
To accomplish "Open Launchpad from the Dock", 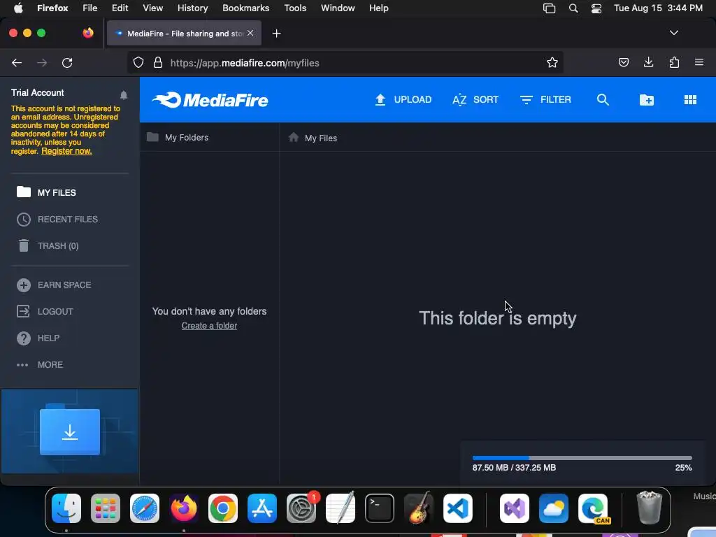I will (x=106, y=508).
